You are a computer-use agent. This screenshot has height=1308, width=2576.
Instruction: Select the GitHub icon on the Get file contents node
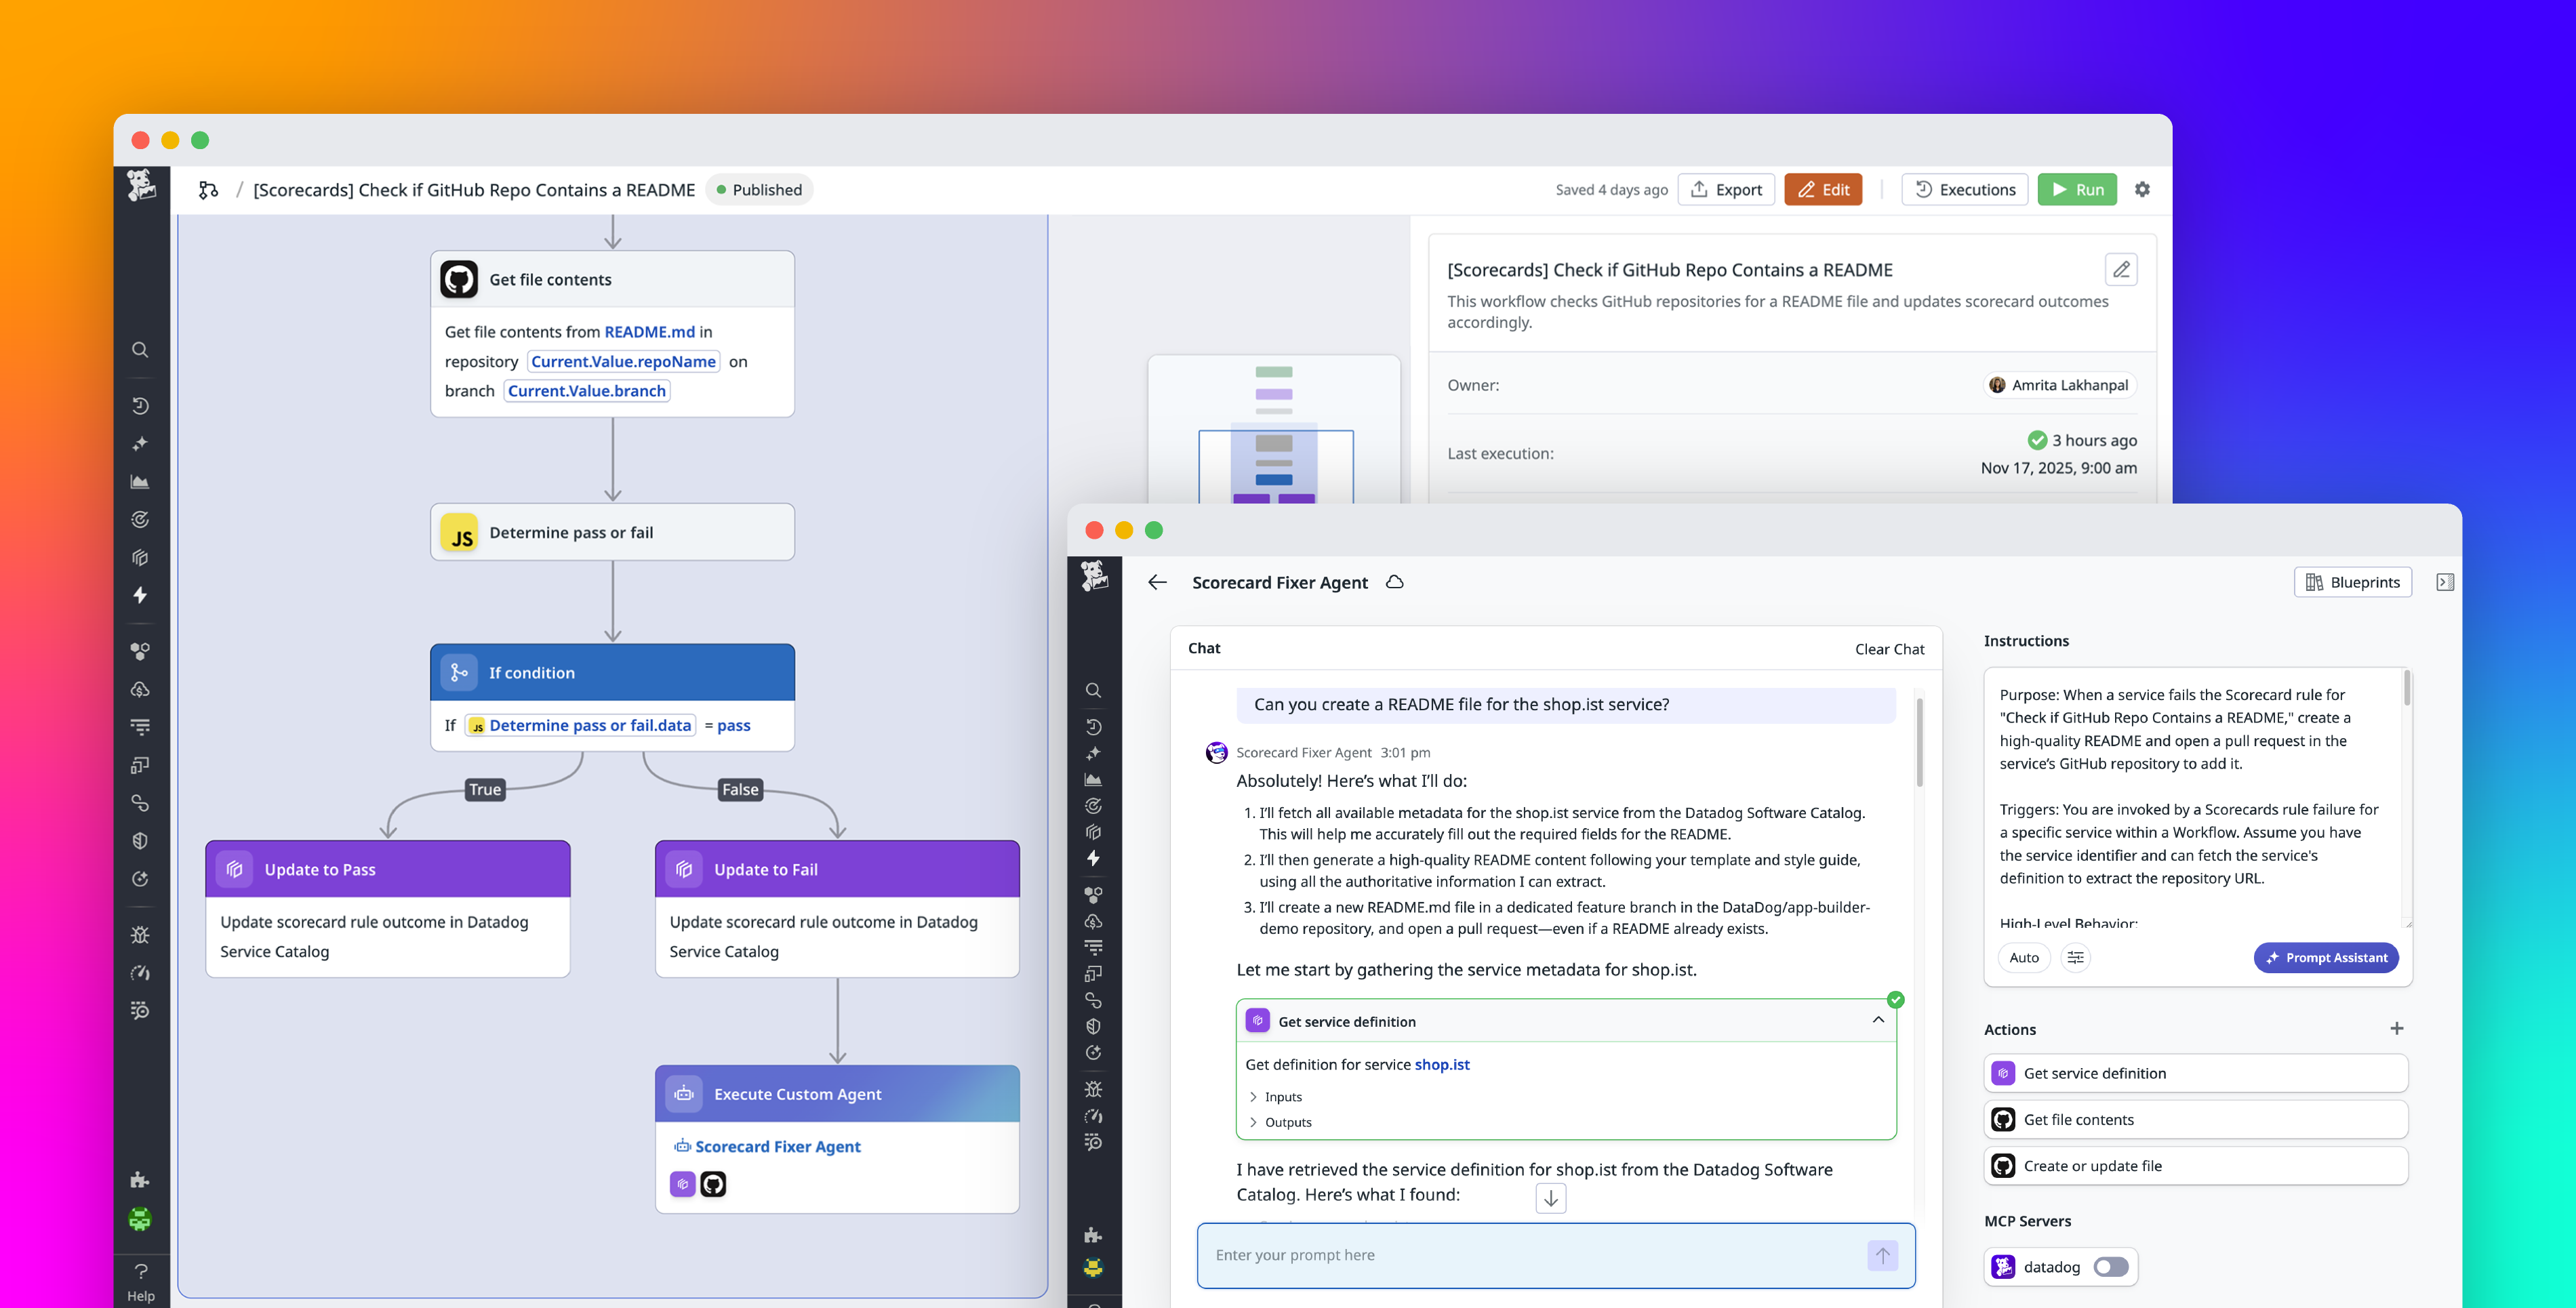pyautogui.click(x=459, y=279)
